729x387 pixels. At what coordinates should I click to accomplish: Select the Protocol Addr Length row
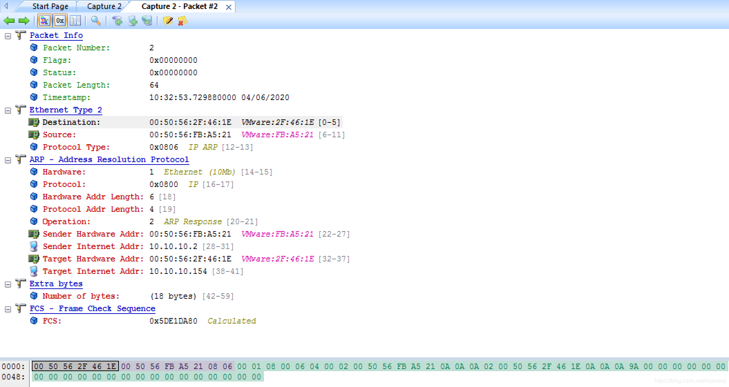tap(109, 209)
